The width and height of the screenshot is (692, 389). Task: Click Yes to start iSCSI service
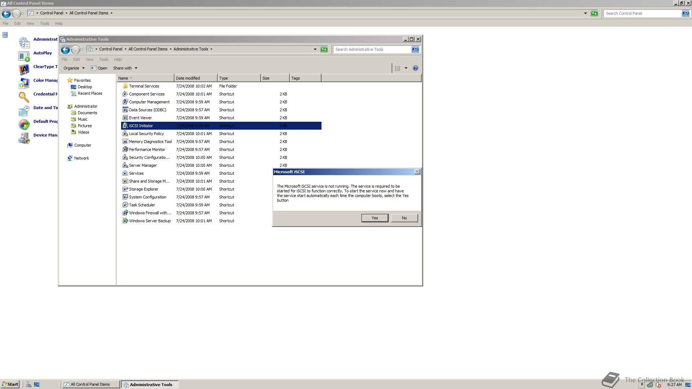click(375, 218)
